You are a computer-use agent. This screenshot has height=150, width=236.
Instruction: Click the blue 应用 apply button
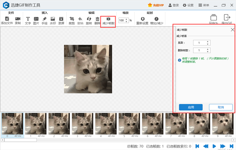[x=191, y=107]
